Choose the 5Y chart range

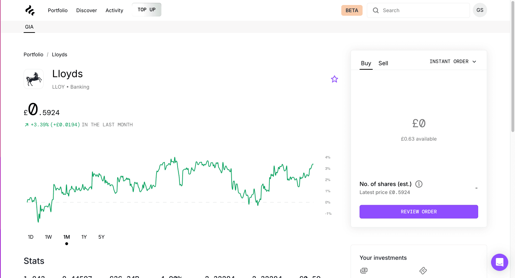click(x=101, y=237)
